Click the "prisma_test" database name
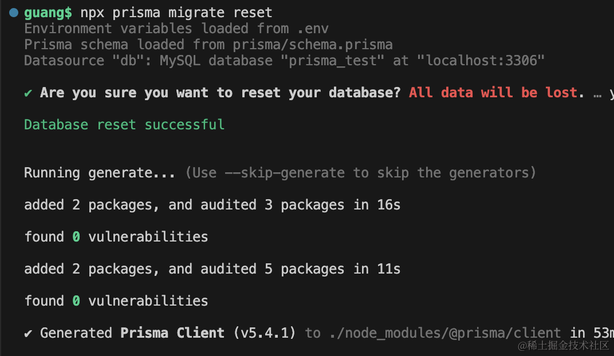This screenshot has width=614, height=356. click(333, 61)
